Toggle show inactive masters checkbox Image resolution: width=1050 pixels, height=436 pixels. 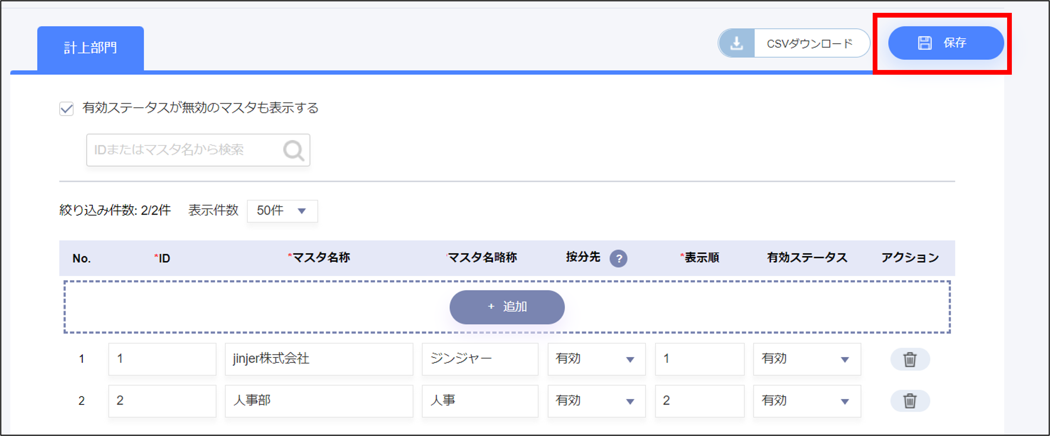pyautogui.click(x=67, y=109)
